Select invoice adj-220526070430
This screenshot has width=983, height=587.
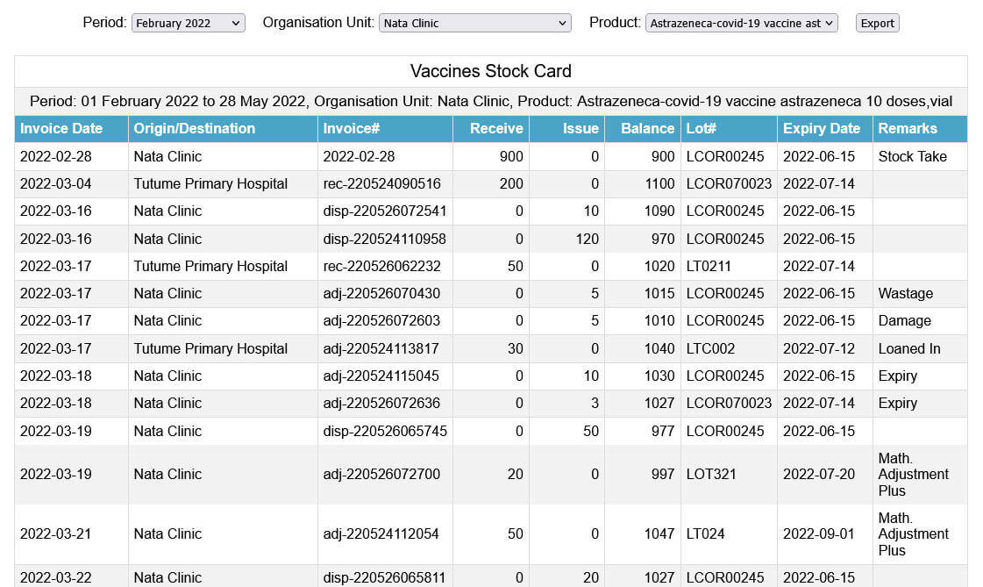[x=381, y=293]
